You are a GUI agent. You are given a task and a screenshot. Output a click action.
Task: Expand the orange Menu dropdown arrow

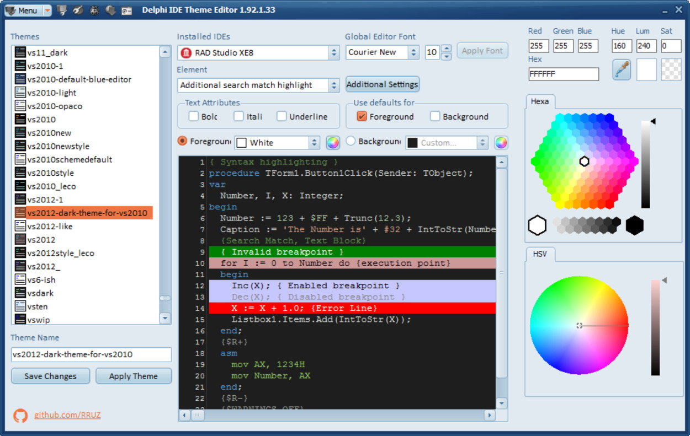(x=47, y=10)
